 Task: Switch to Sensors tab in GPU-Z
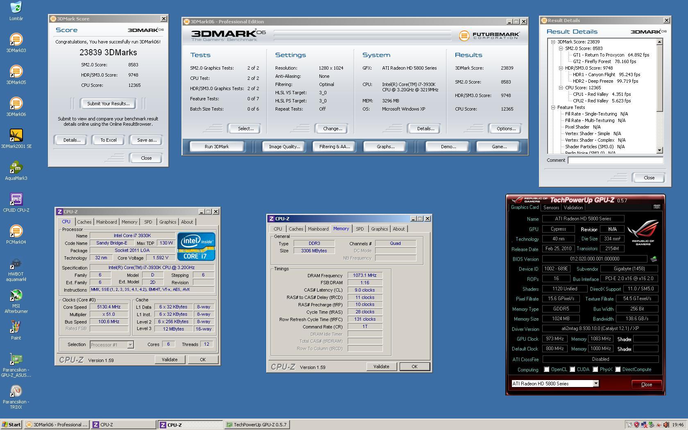(x=551, y=208)
